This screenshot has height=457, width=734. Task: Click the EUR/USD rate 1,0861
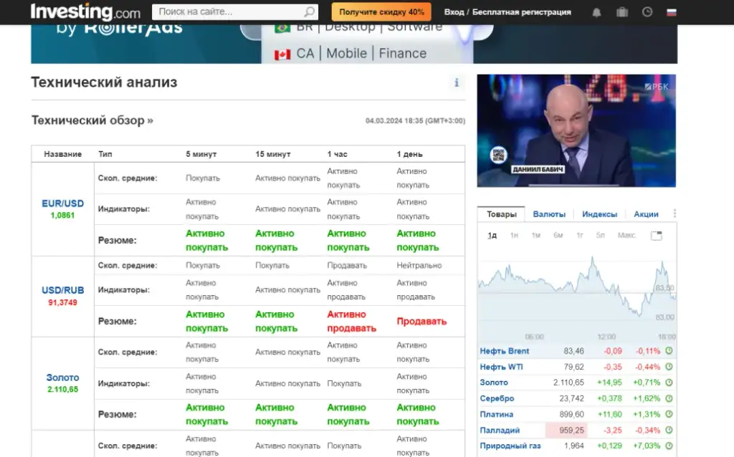(x=63, y=216)
